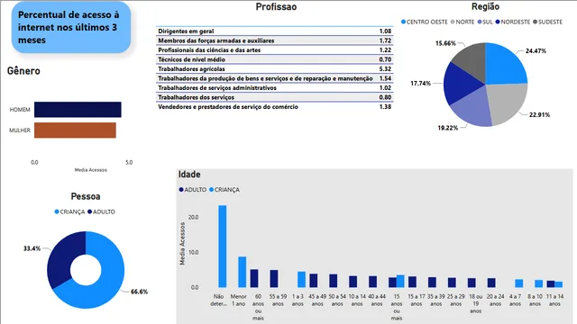
Task: Select 'Técnicos de nível médio' row
Action: (x=274, y=59)
